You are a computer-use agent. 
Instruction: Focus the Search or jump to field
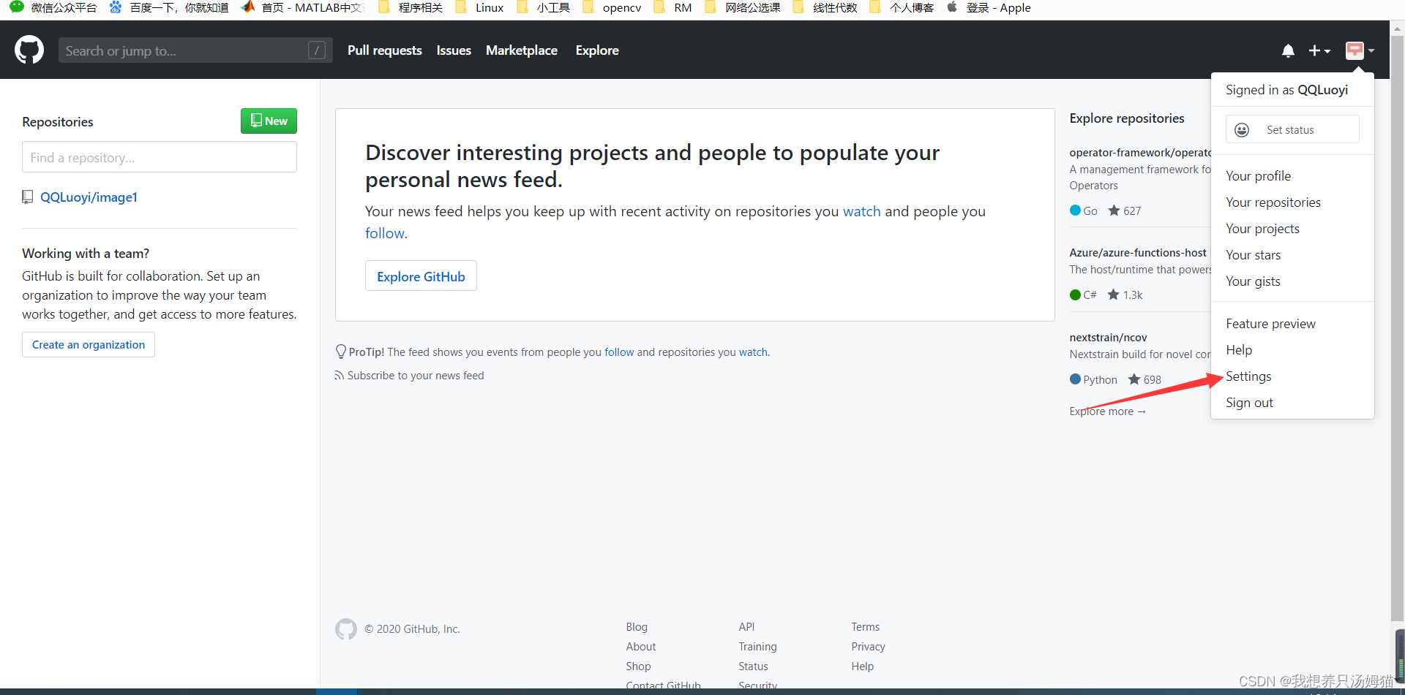195,50
